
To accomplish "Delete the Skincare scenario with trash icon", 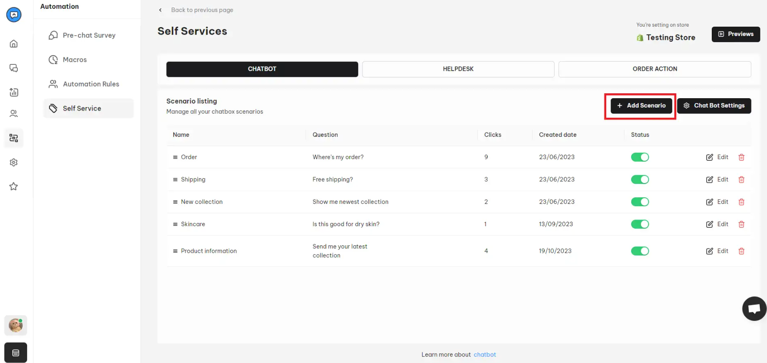I will [x=741, y=224].
